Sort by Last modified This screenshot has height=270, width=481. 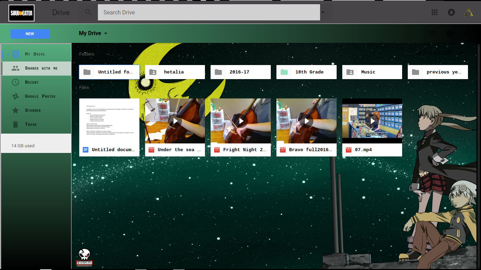click(433, 53)
